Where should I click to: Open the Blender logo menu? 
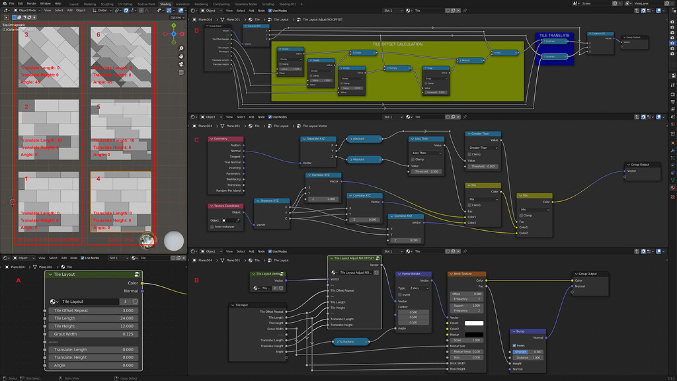(x=5, y=3)
